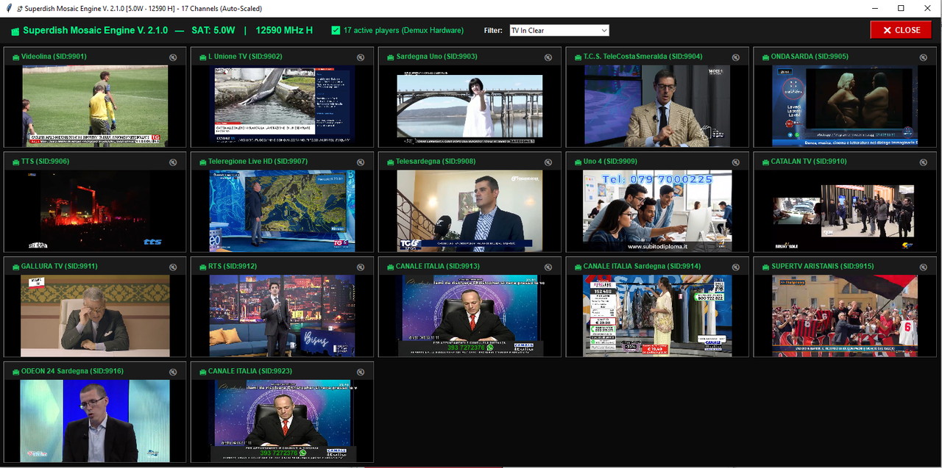Select the ONDASARDA video preview

pyautogui.click(x=845, y=105)
